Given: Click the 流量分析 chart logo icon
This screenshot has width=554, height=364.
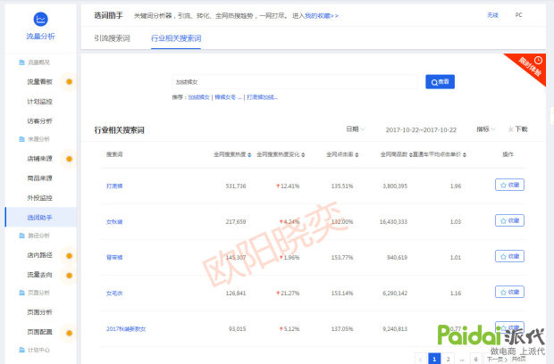Looking at the screenshot, I should (40, 19).
